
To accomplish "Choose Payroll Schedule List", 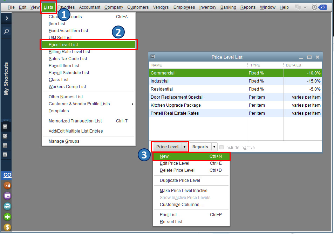I will [89, 73].
